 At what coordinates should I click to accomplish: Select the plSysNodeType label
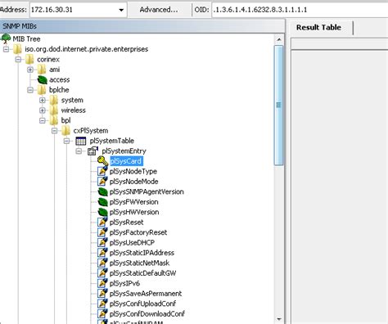pos(133,171)
